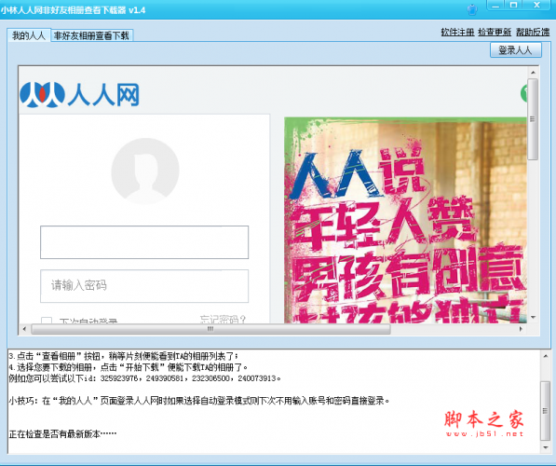Click the log panel scroll up arrow
This screenshot has height=466, width=556.
(546, 356)
